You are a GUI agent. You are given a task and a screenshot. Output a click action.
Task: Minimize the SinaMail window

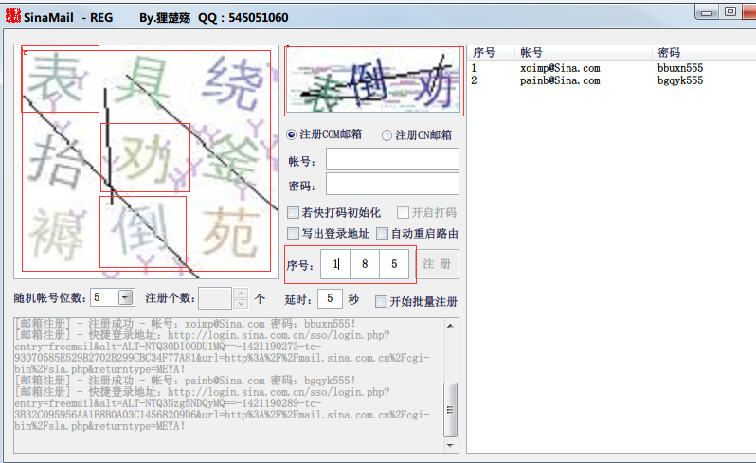click(707, 12)
